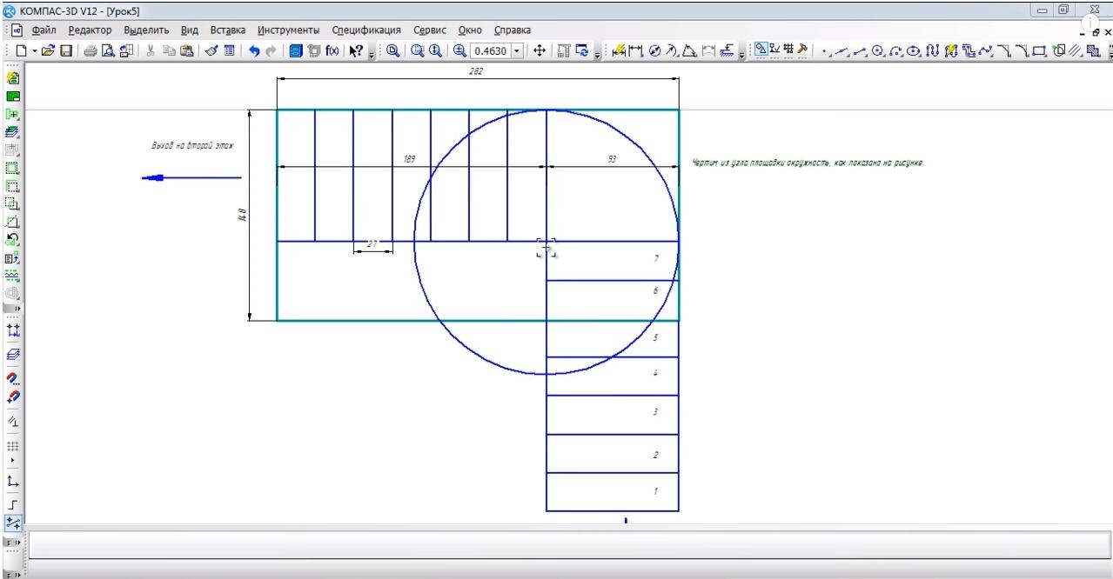The height and width of the screenshot is (579, 1113).
Task: Expand the New document dropdown arrow
Action: [34, 50]
